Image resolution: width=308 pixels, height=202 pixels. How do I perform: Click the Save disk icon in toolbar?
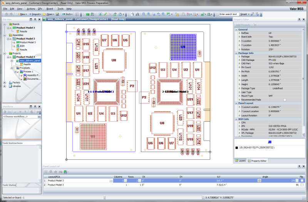coord(57,14)
